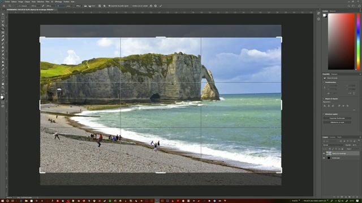Viewport: 362px width, 203px height.
Task: Cancel the current crop operation
Action: pyautogui.click(x=156, y=6)
